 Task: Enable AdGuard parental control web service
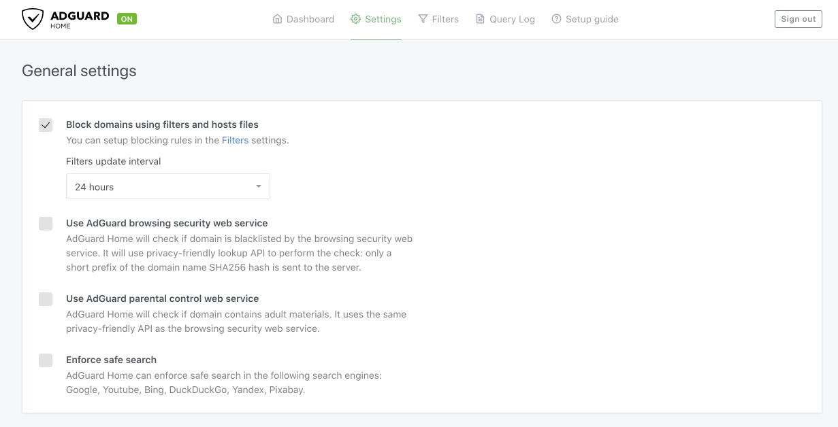46,299
